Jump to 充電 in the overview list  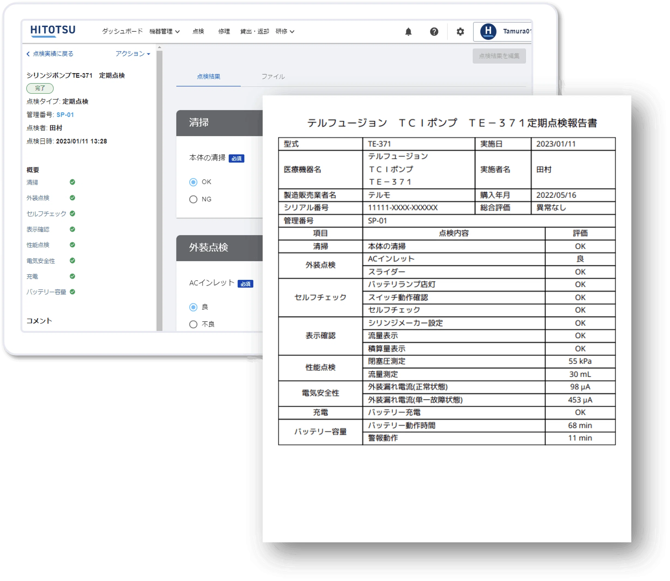pos(32,276)
